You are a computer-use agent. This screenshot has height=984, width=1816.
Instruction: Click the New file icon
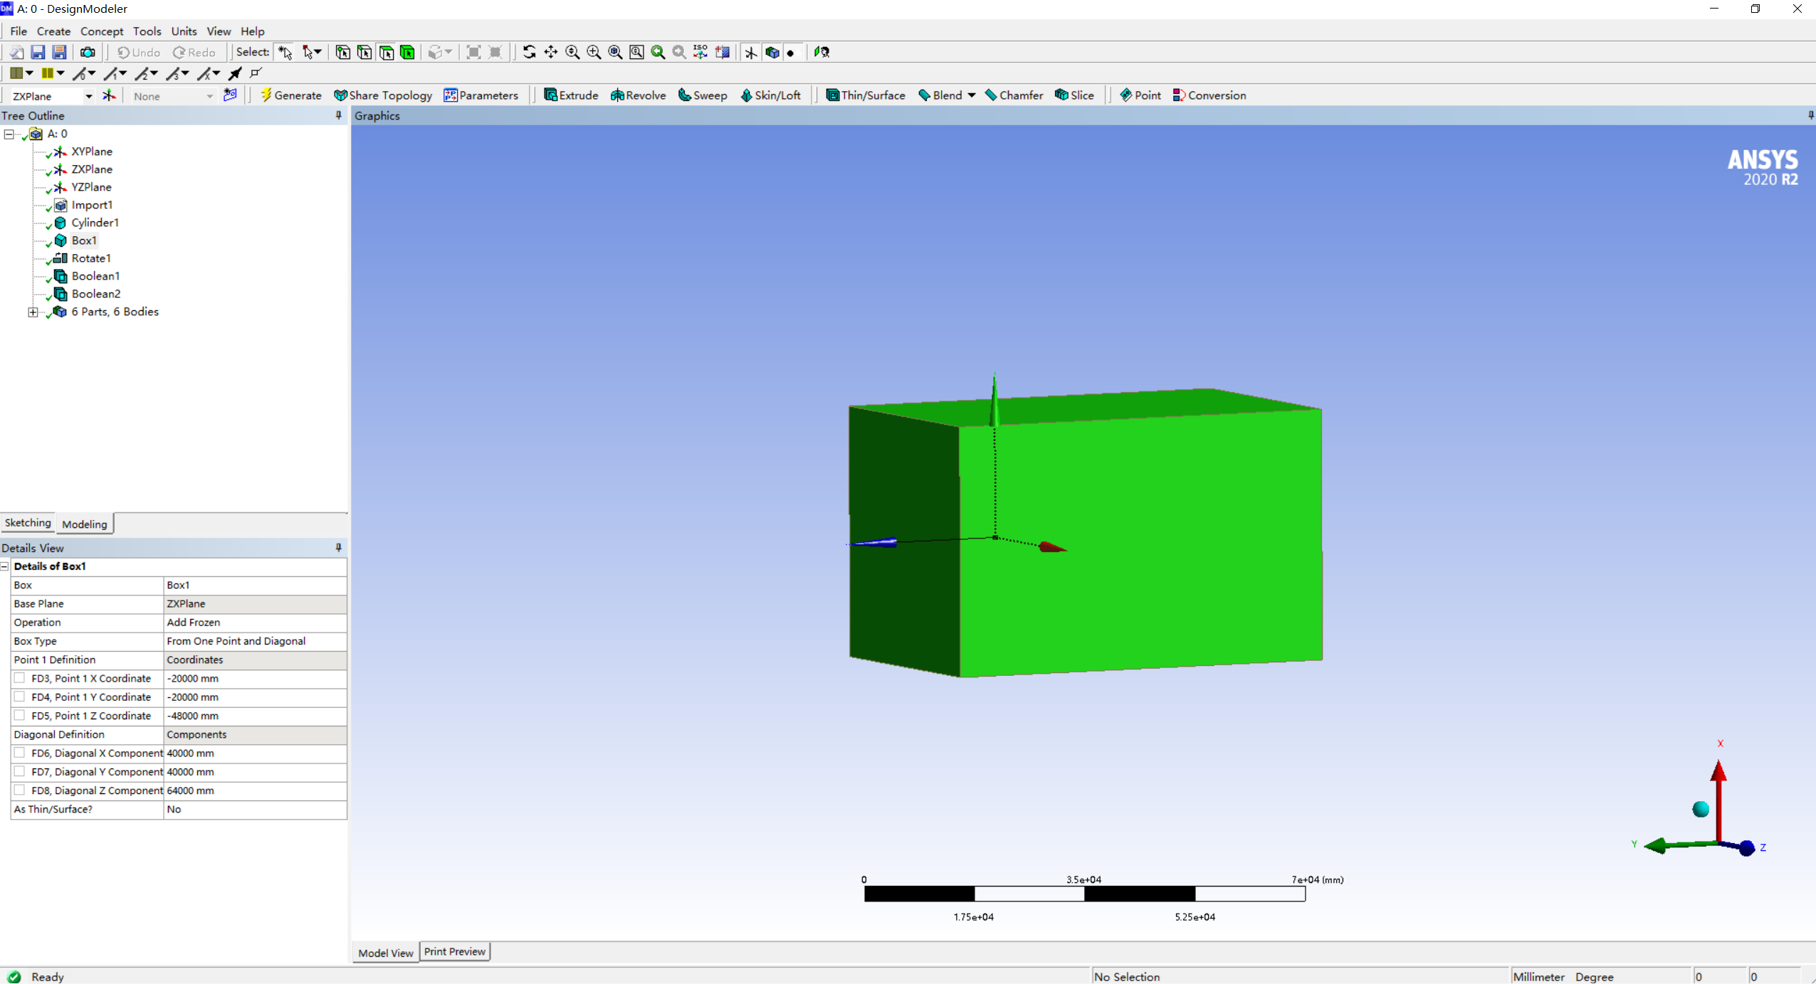(x=16, y=52)
